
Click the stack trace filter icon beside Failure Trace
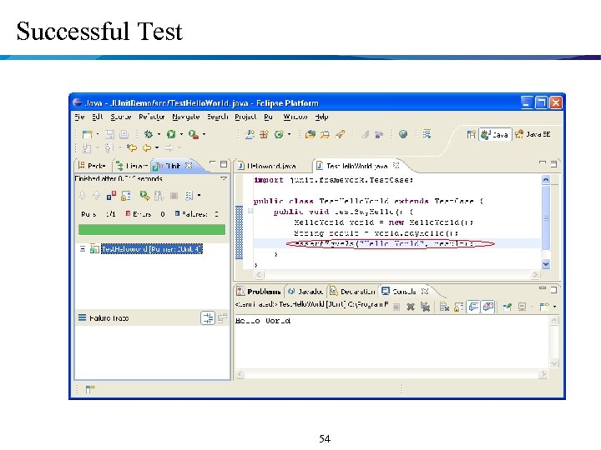tap(208, 318)
